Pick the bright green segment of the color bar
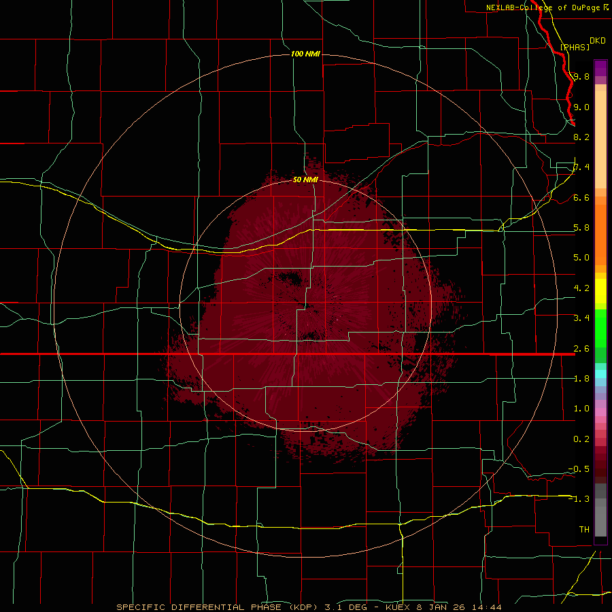 600,328
